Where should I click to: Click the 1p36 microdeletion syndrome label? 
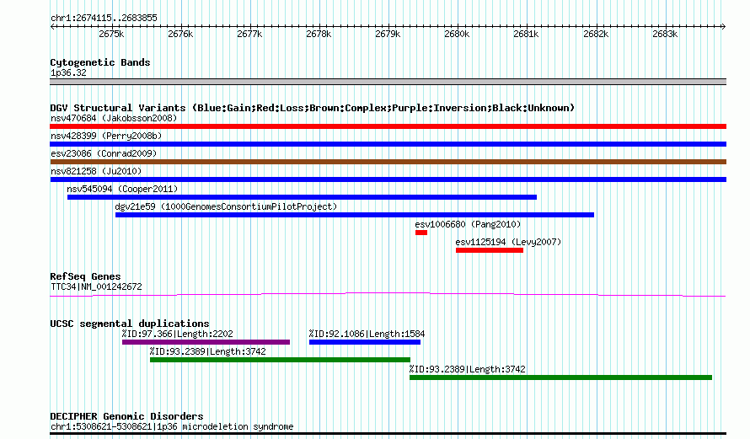point(172,426)
